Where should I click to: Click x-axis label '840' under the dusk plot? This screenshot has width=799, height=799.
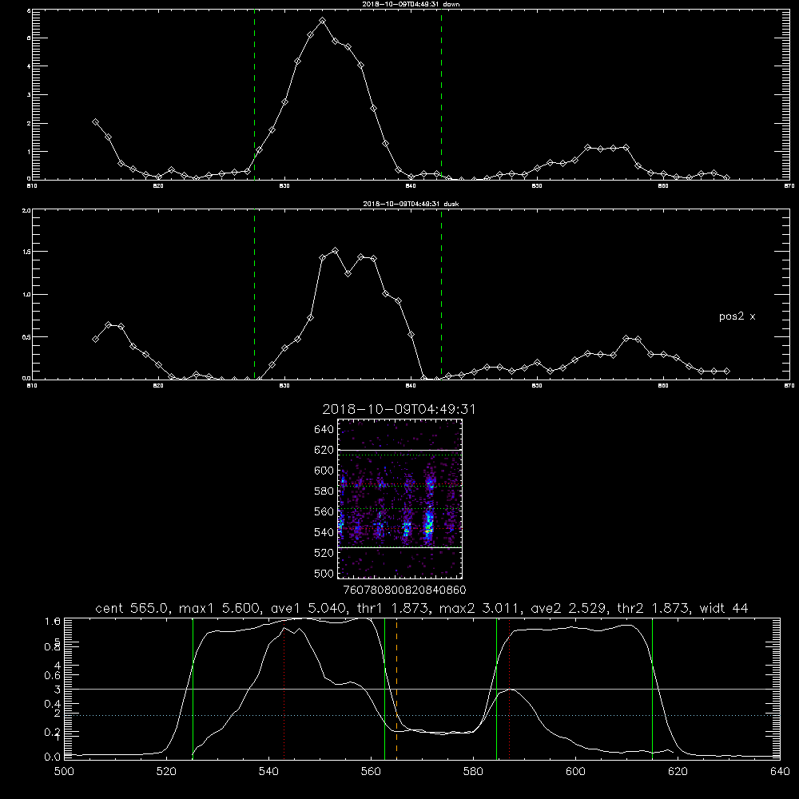(x=411, y=386)
